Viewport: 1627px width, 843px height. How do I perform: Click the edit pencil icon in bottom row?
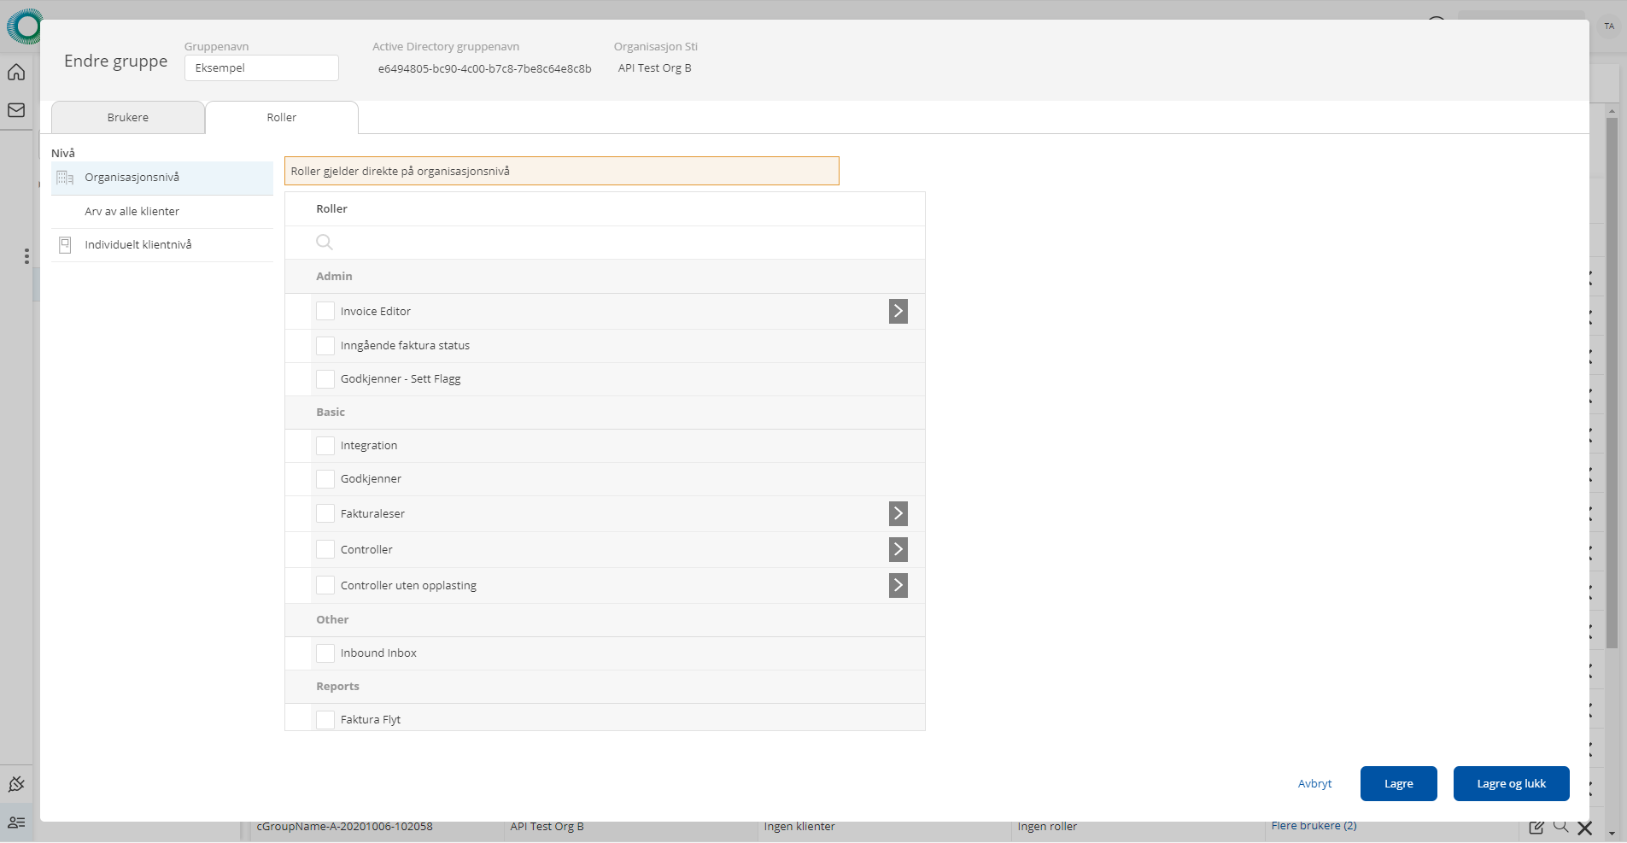coord(1536,827)
